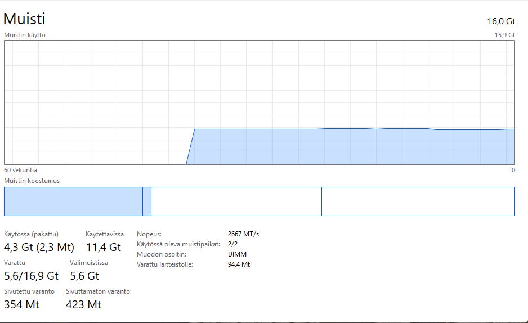This screenshot has height=323, width=528.
Task: Select the 4,3 Gt (2,3 Mt) in-use value
Action: point(39,247)
